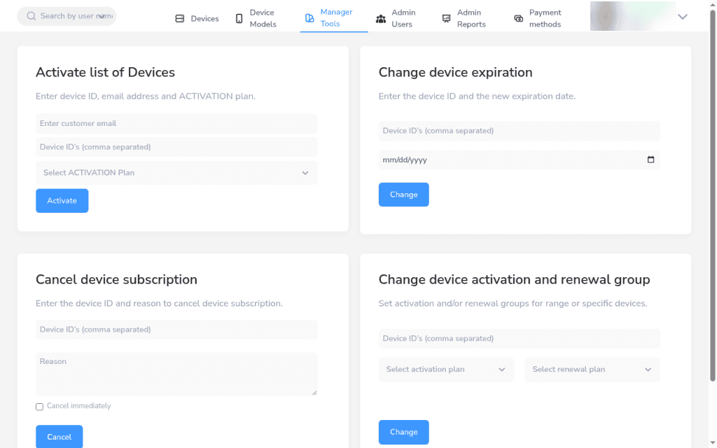Click the scrollbar down arrow

(x=712, y=443)
